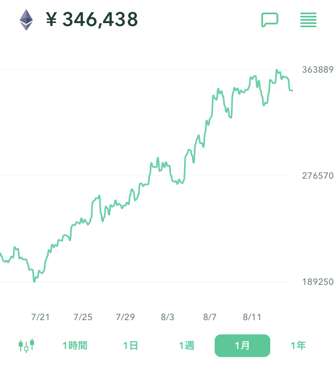Select the 1日 time range
The height and width of the screenshot is (366, 336).
(131, 346)
